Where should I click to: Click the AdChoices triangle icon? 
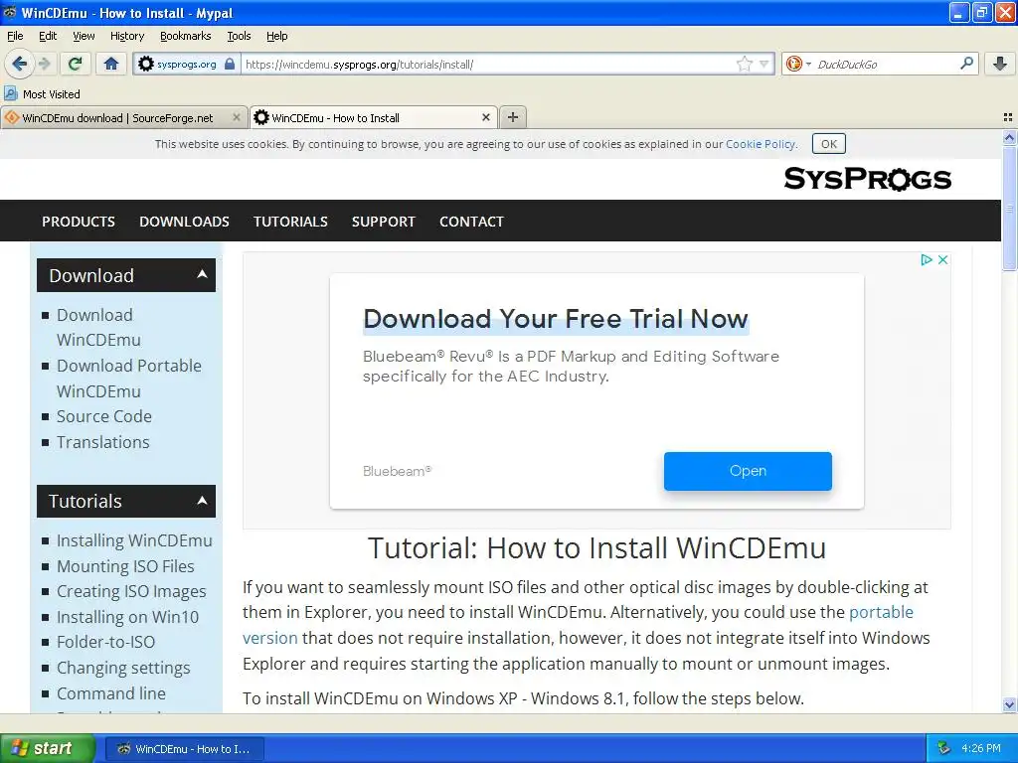(927, 259)
